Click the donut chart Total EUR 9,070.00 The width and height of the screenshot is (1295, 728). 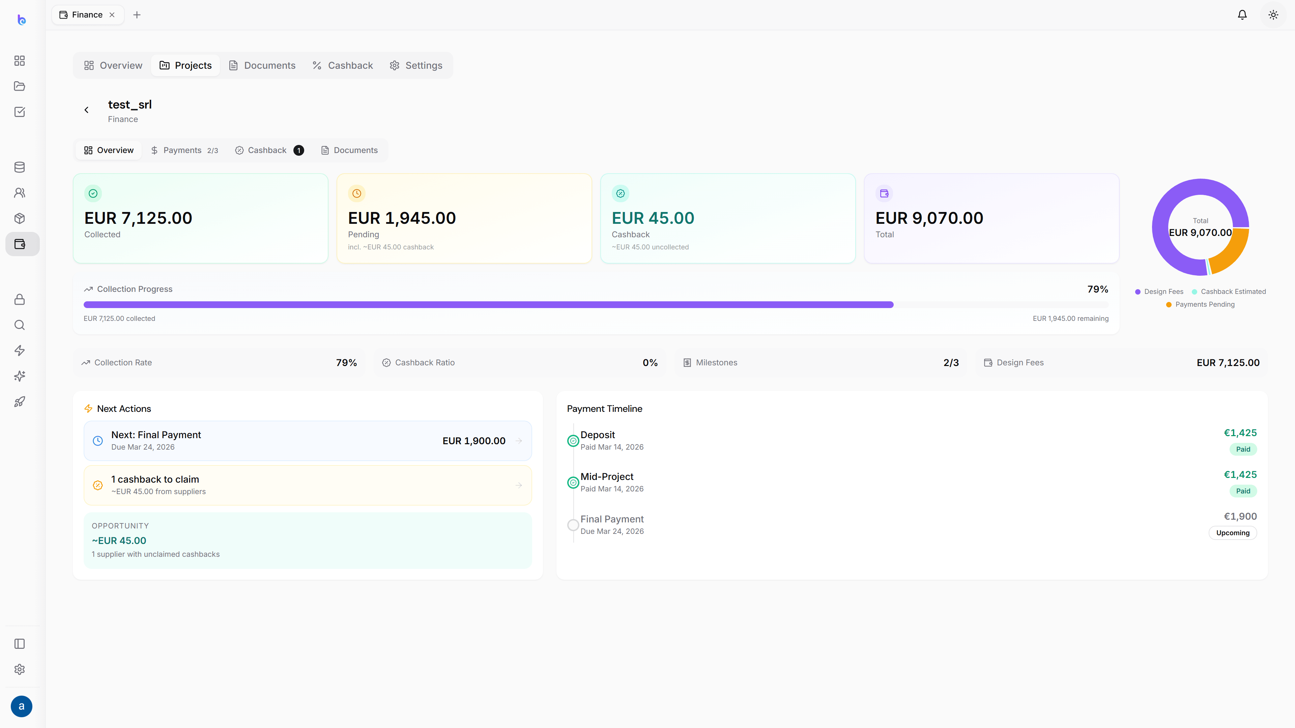coord(1201,227)
